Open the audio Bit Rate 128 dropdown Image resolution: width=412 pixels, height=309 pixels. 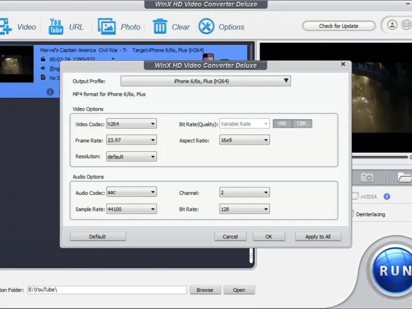[x=244, y=209]
